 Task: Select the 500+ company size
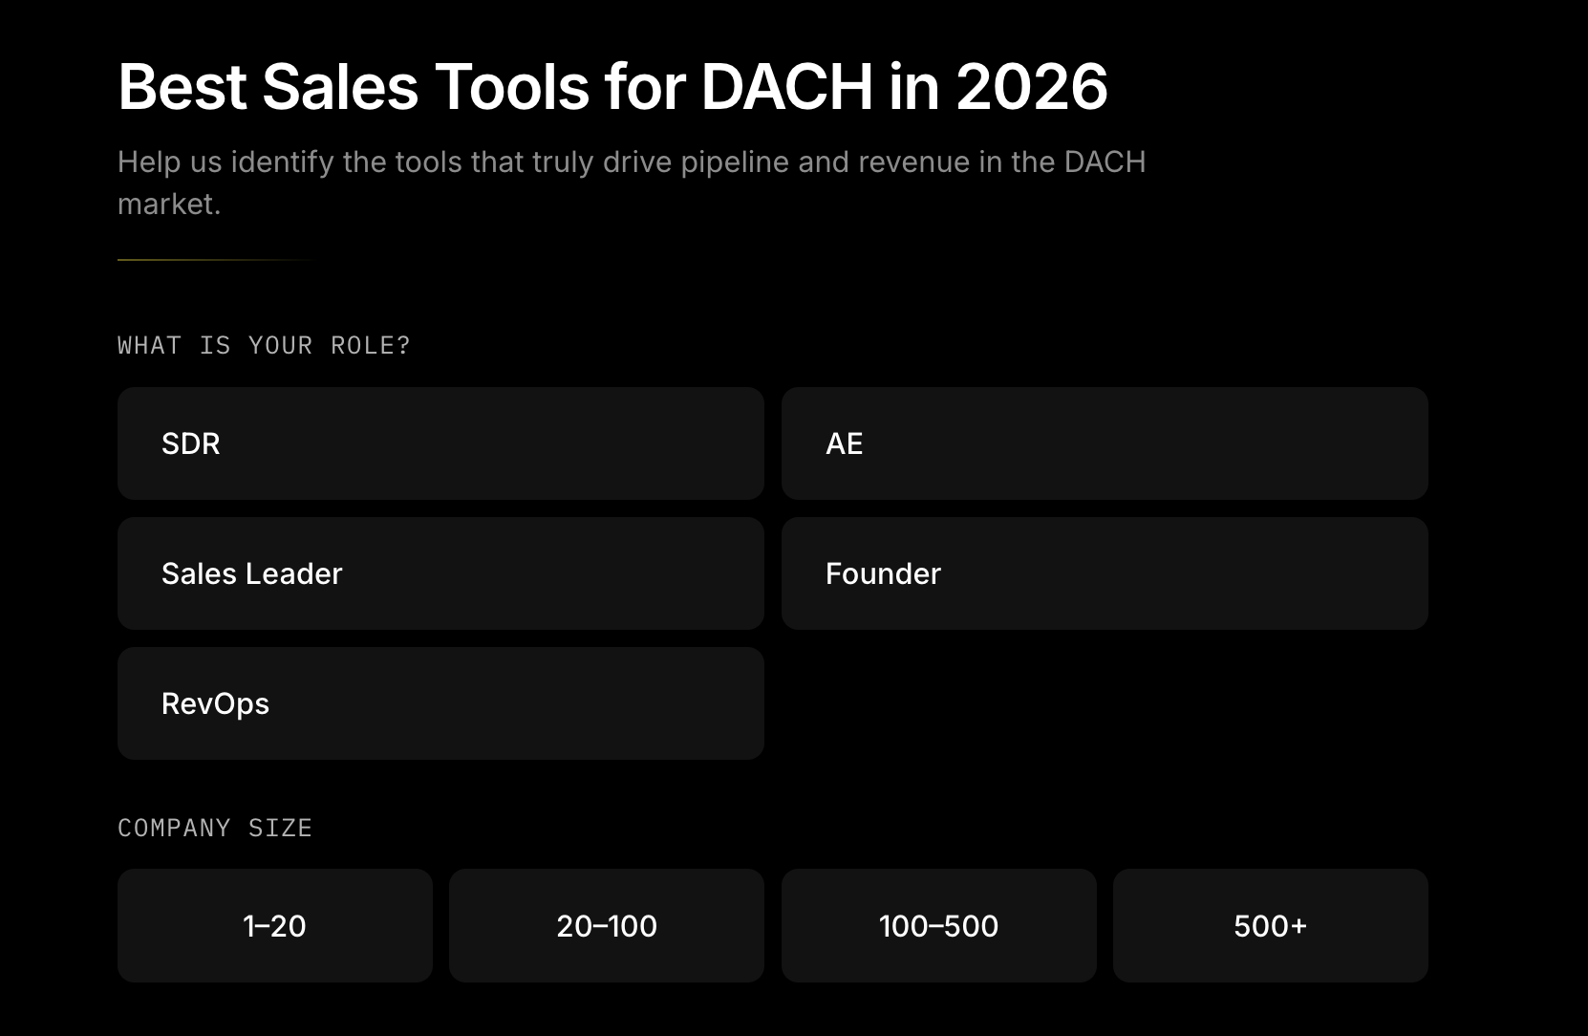(1271, 925)
